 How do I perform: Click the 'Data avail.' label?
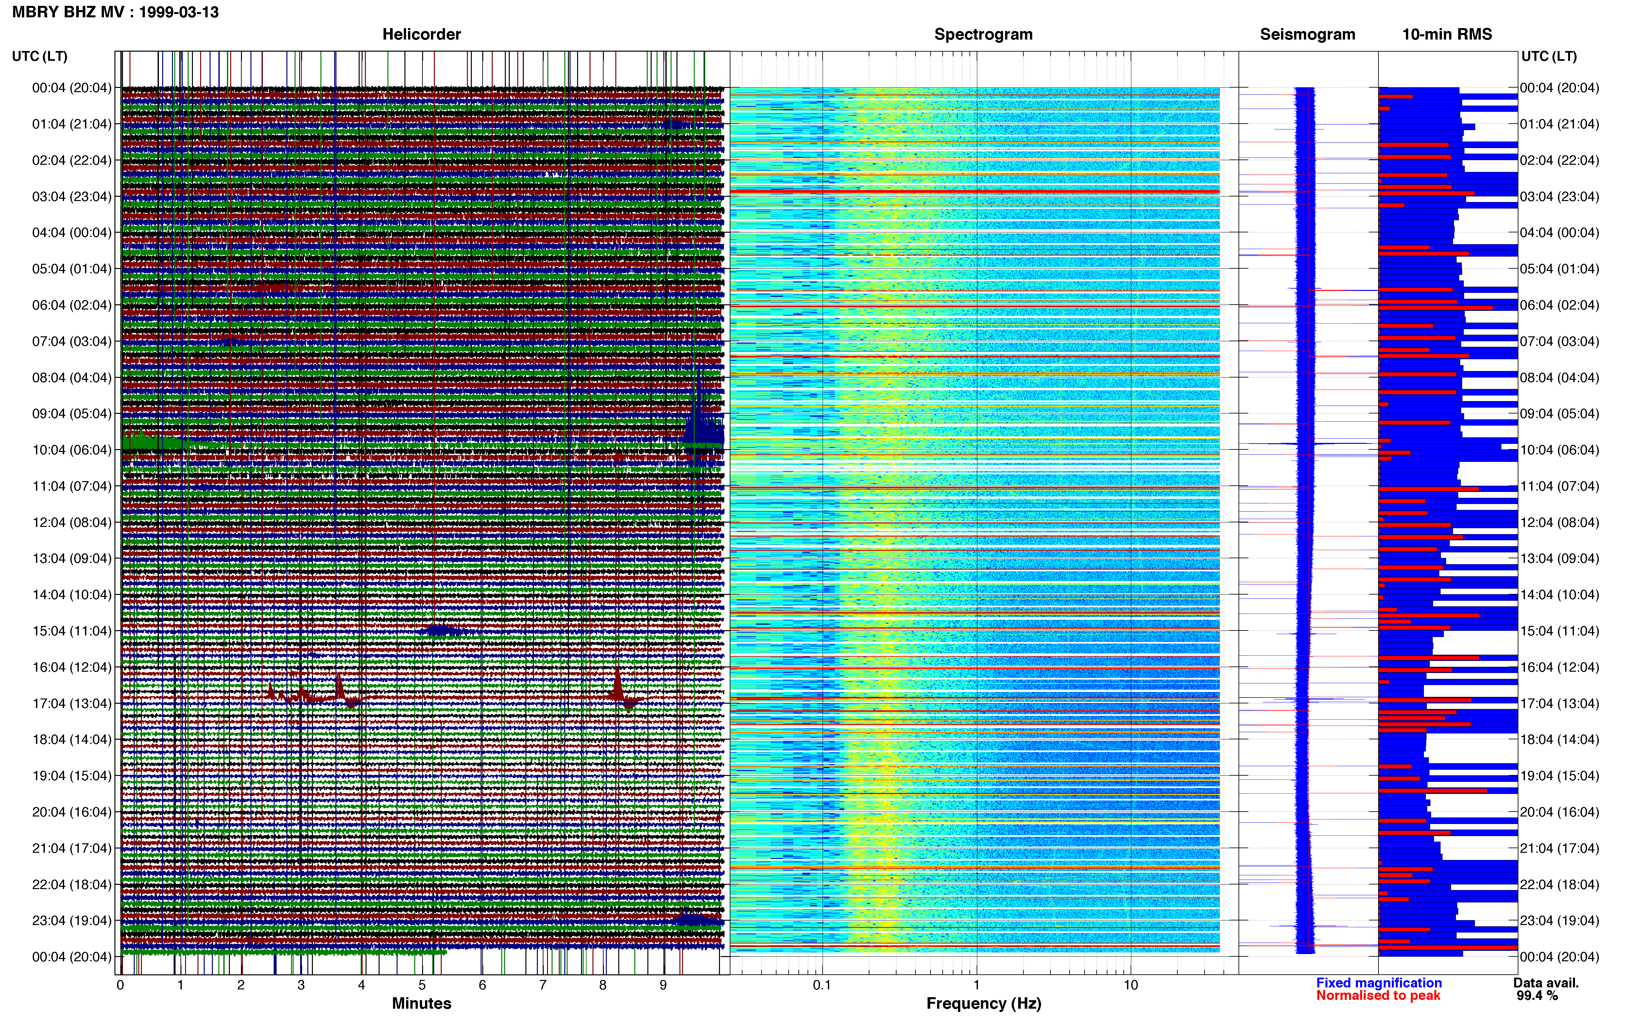click(1546, 983)
